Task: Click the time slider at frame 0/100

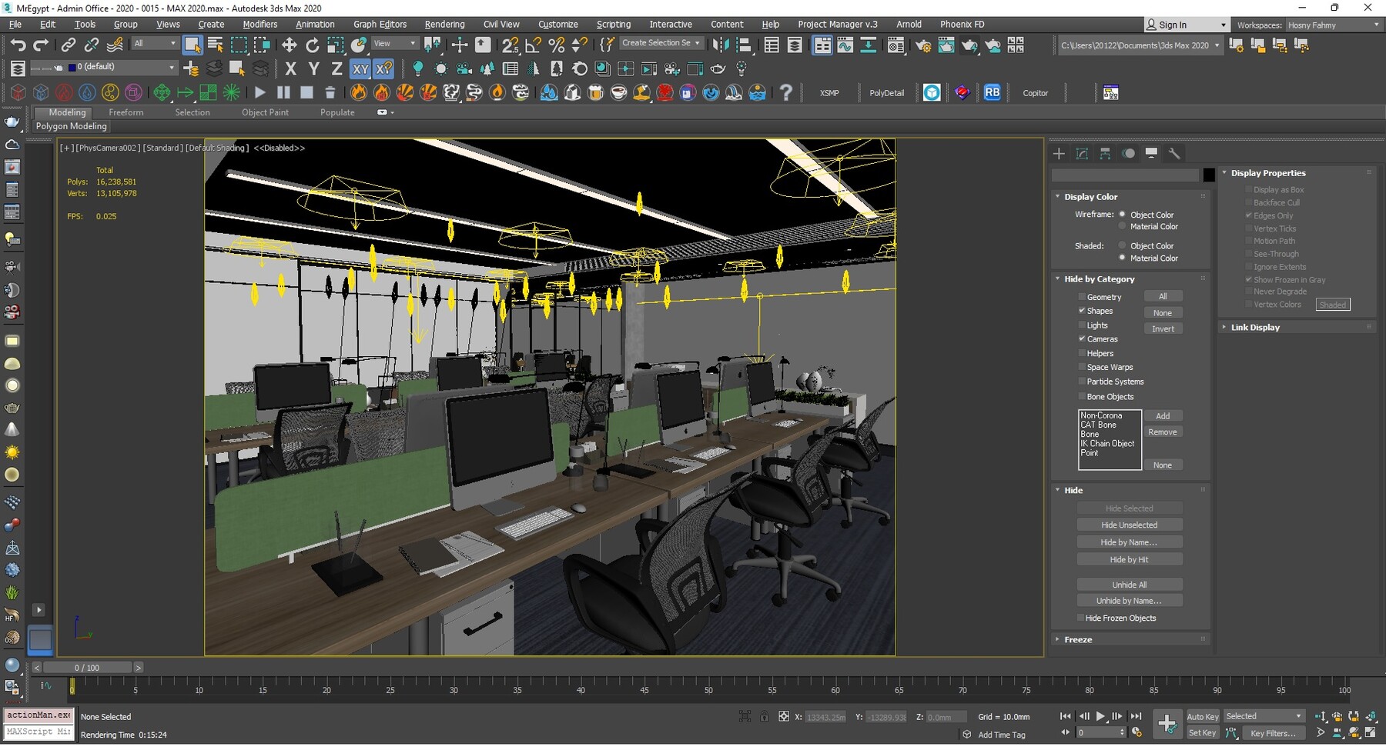Action: pos(87,668)
